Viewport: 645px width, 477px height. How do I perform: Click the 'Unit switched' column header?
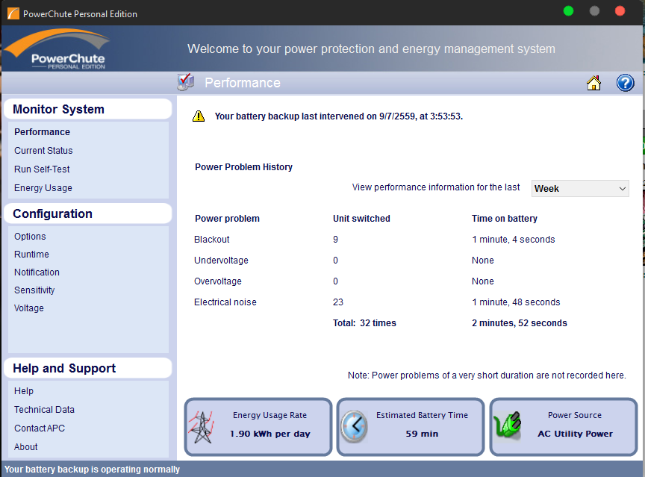point(361,219)
